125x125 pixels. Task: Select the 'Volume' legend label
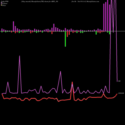click(5, 3)
